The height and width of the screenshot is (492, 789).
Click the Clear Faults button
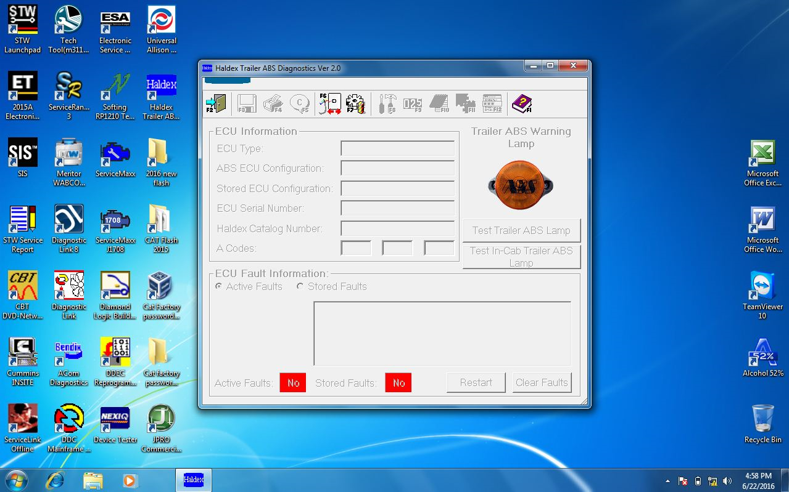coord(542,382)
